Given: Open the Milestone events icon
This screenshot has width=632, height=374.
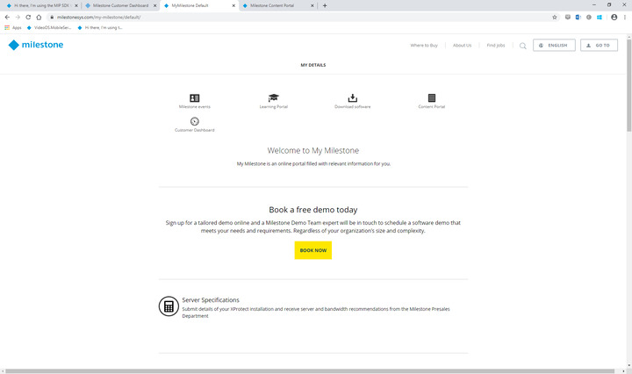Looking at the screenshot, I should (194, 98).
